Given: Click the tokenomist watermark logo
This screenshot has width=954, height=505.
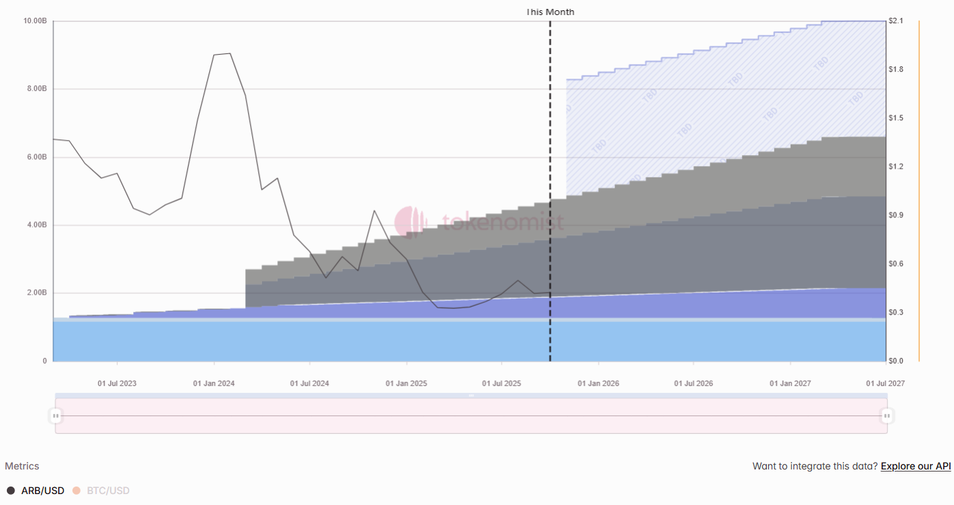Looking at the screenshot, I should pyautogui.click(x=411, y=221).
